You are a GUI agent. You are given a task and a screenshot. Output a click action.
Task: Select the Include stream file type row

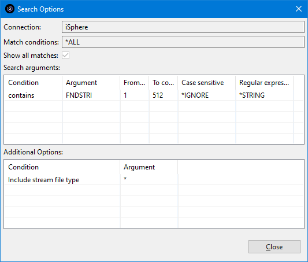click(x=154, y=180)
